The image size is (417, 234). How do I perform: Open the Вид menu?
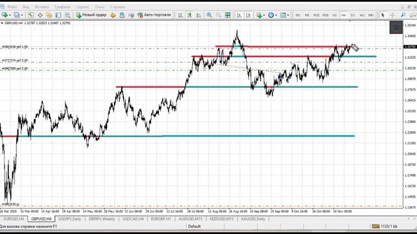coord(26,7)
